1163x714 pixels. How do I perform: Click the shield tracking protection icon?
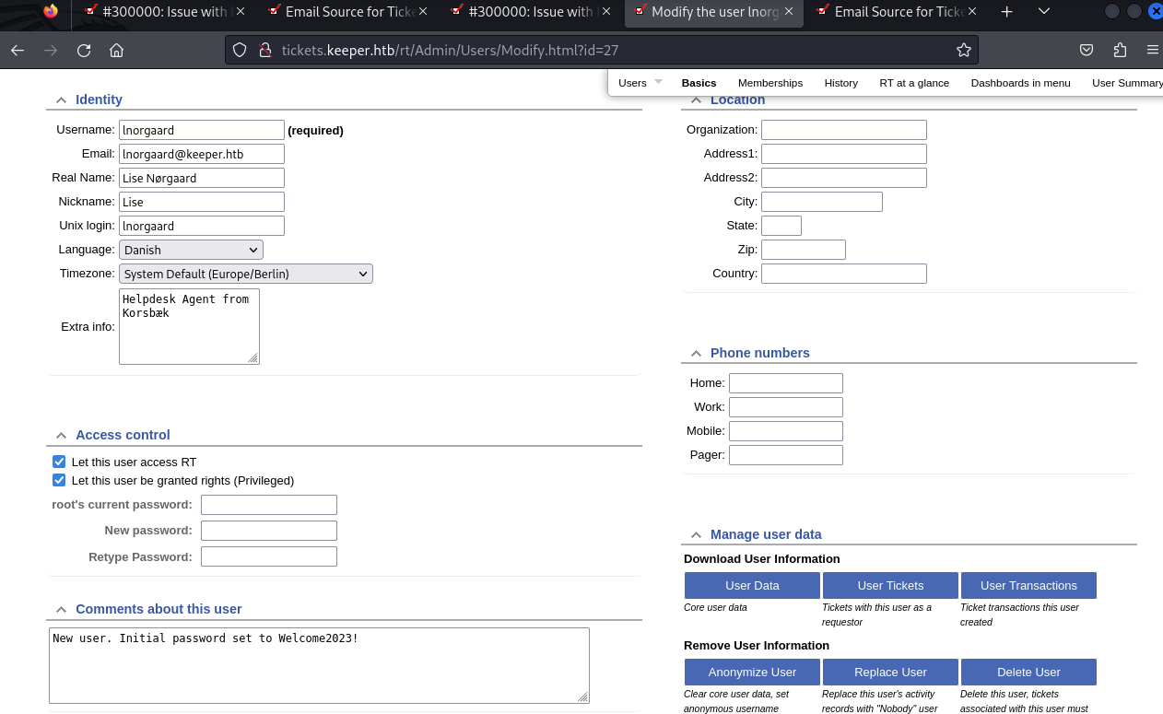click(240, 51)
